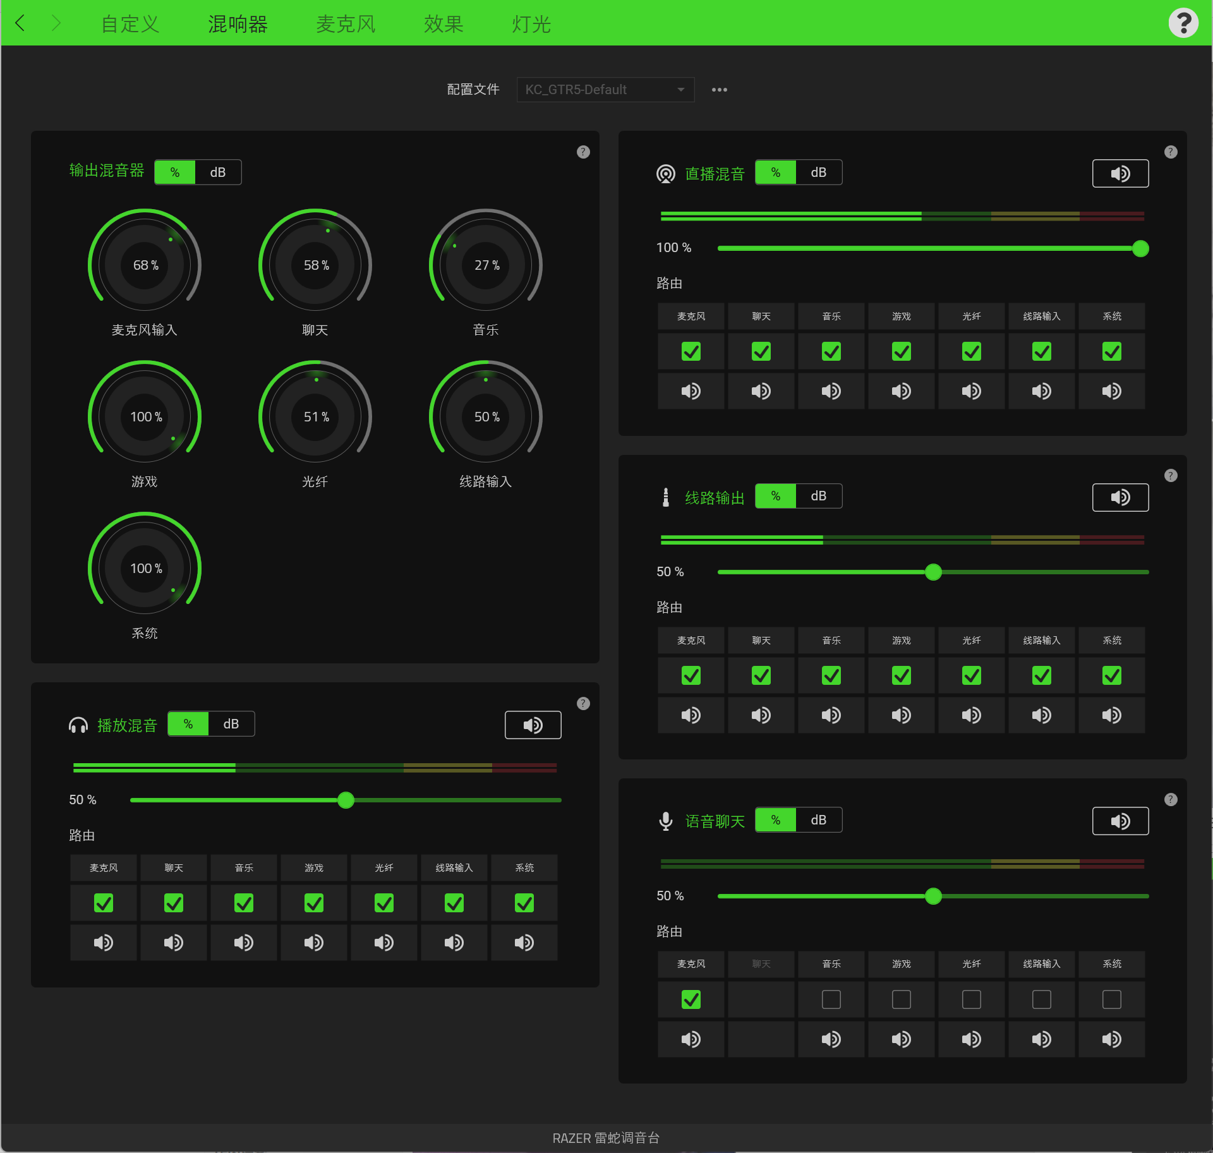Switch 输出混音器 units to dB

tap(218, 172)
